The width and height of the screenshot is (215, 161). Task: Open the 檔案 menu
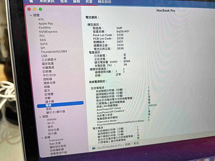(64, 1)
